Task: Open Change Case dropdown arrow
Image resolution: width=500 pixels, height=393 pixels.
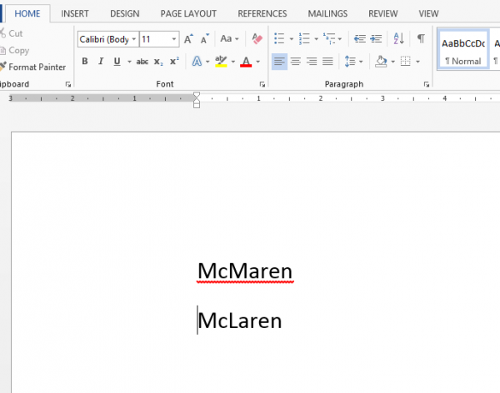Action: [237, 39]
